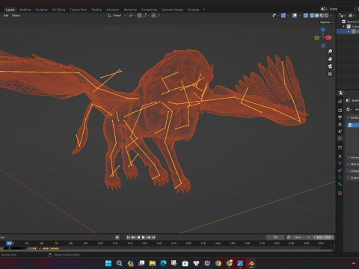Image resolution: width=359 pixels, height=269 pixels.
Task: Select rendered viewport shading
Action: pos(326,16)
